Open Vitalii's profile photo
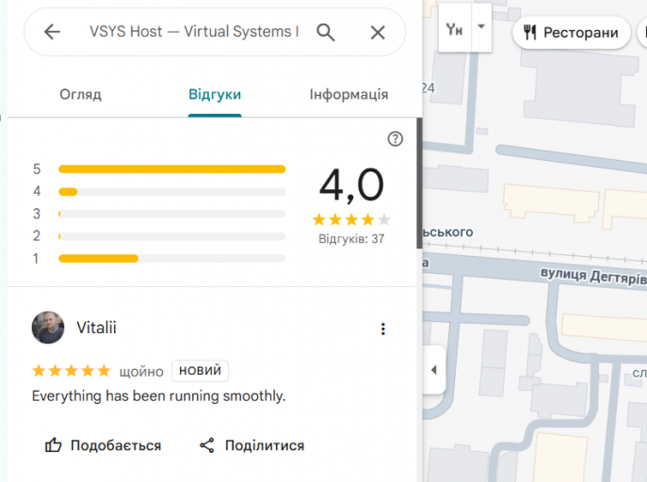This screenshot has height=482, width=647. (x=48, y=328)
